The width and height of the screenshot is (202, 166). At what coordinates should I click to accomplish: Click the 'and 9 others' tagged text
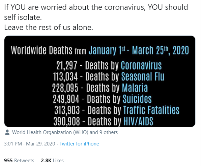click(104, 132)
